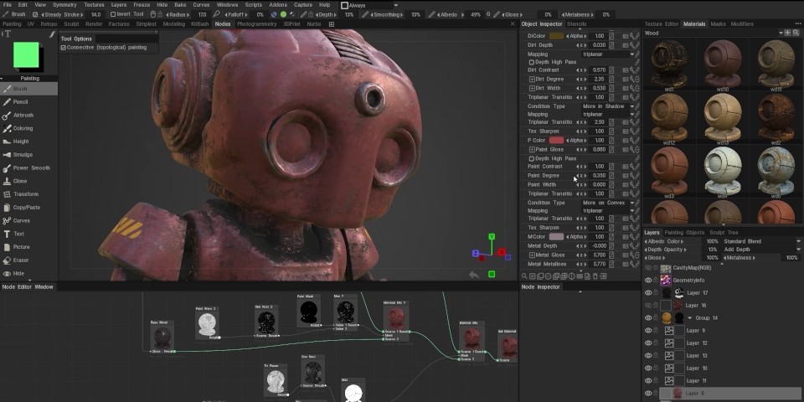The height and width of the screenshot is (402, 804).
Task: Toggle the Steady Stroke checkbox
Action: [x=35, y=14]
